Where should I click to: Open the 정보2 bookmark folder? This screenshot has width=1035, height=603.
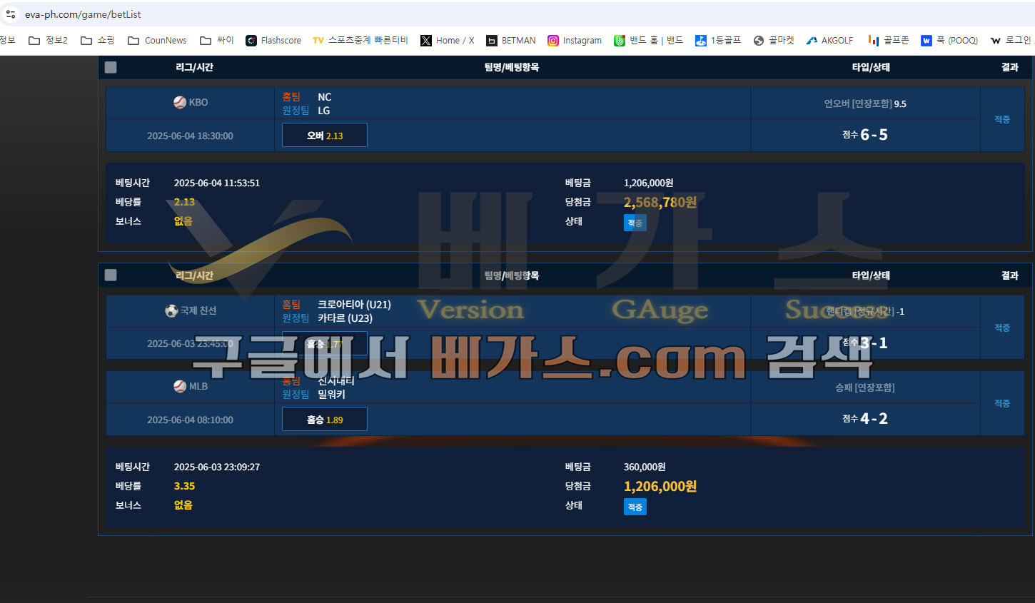[48, 41]
